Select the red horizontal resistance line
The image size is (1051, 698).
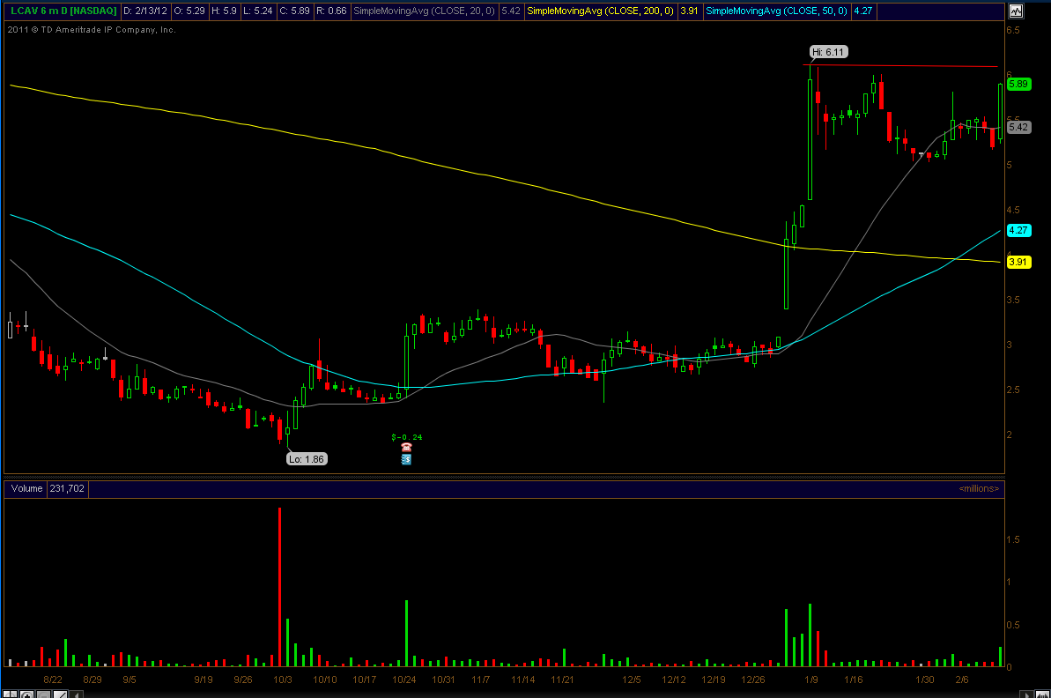point(899,66)
